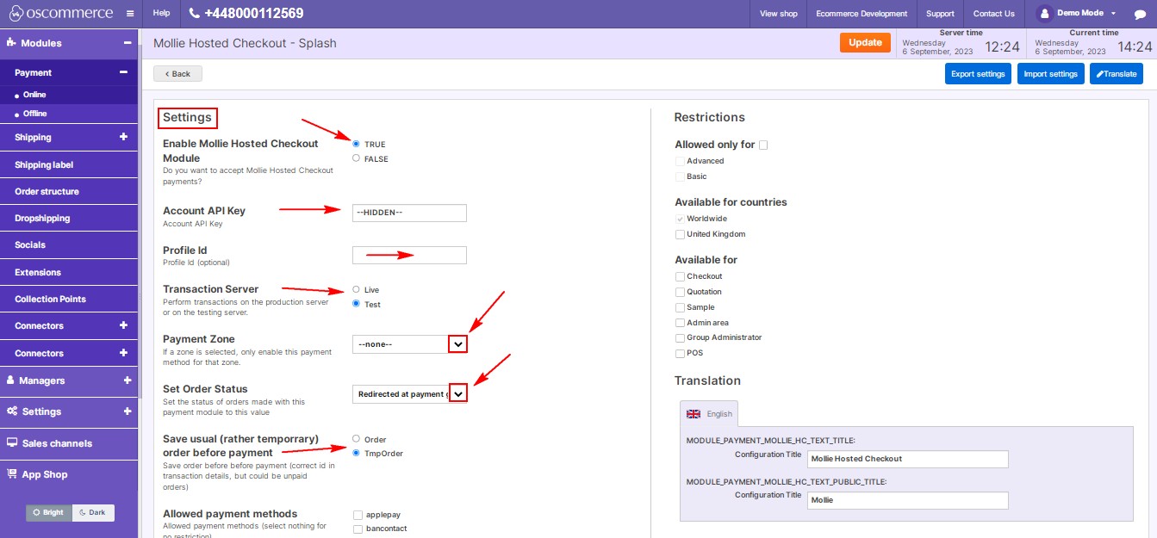Open Support in top bar

pos(940,14)
